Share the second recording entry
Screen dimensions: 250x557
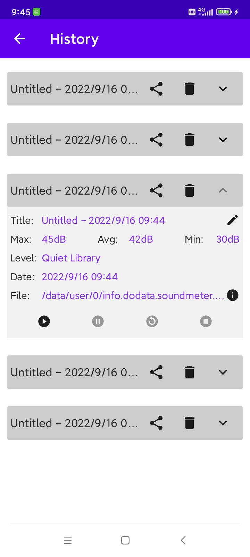(x=156, y=140)
